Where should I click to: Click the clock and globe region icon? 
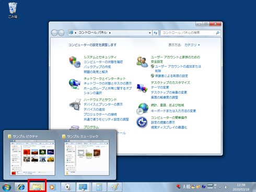(x=142, y=109)
